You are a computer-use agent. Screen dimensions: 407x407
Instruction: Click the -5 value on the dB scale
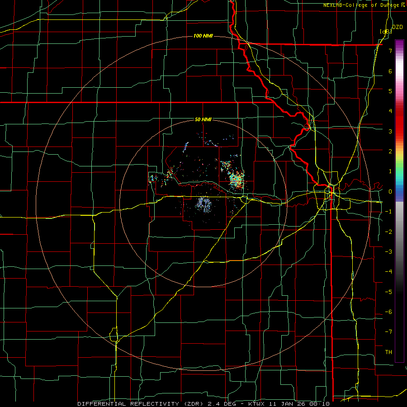click(x=388, y=292)
